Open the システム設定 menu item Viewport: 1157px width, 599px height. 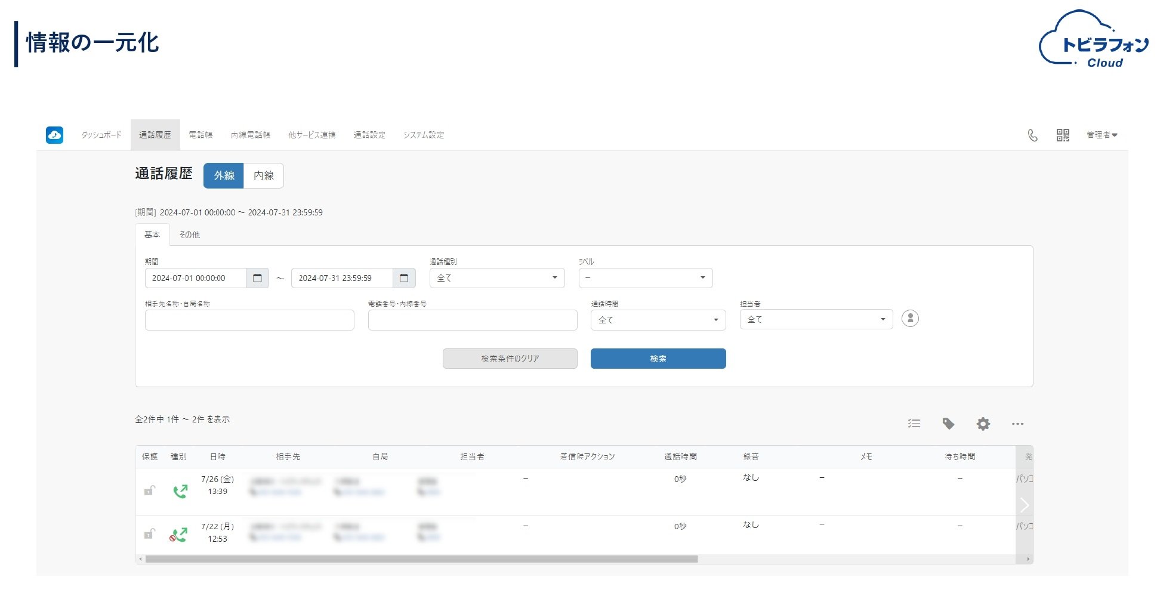coord(424,135)
